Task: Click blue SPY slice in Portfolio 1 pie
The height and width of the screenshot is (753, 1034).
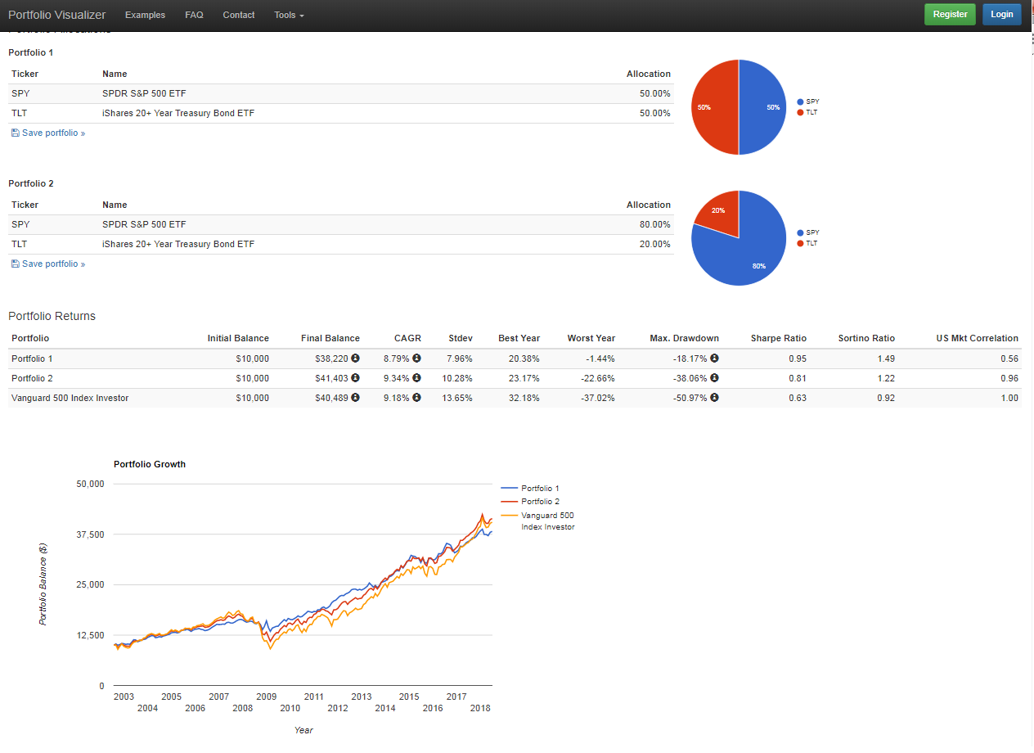Action: click(x=763, y=107)
